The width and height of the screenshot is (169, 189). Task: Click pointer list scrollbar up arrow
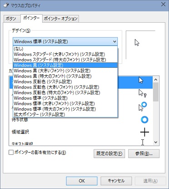click(156, 80)
